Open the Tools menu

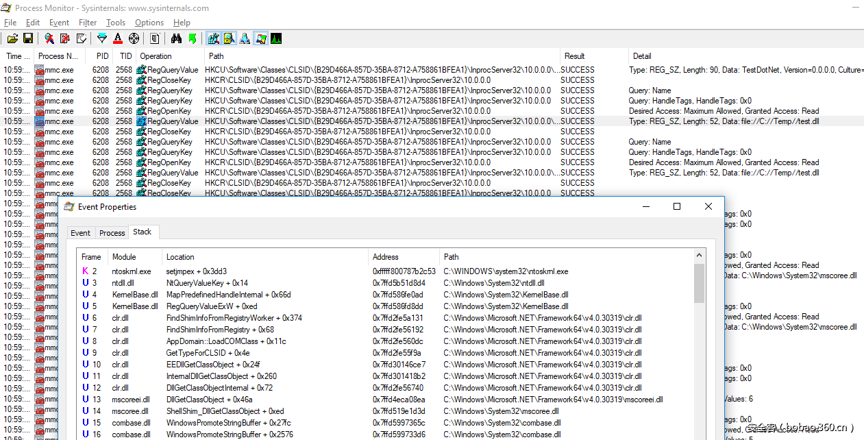[116, 23]
